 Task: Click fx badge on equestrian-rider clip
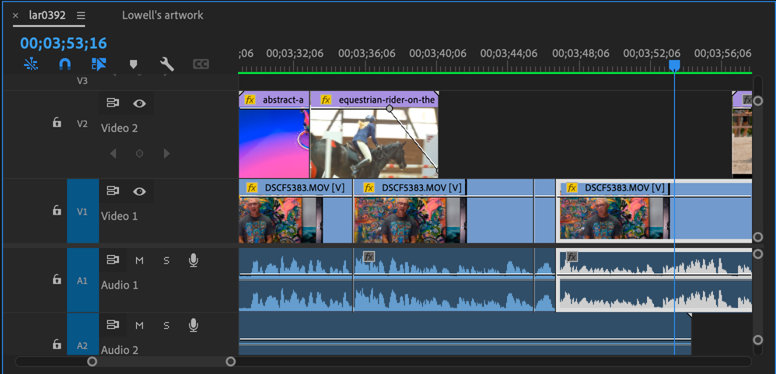click(326, 100)
